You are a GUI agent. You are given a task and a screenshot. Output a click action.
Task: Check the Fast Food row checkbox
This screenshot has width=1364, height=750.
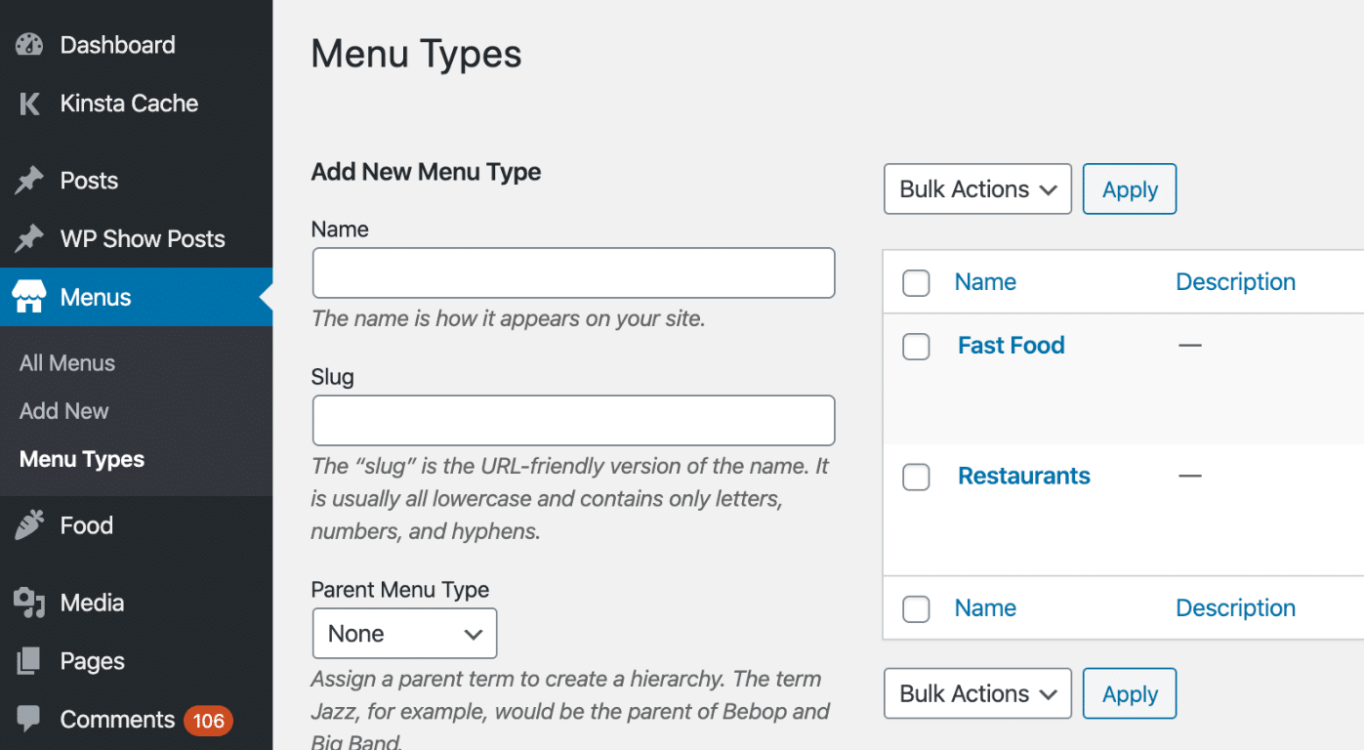pos(916,347)
